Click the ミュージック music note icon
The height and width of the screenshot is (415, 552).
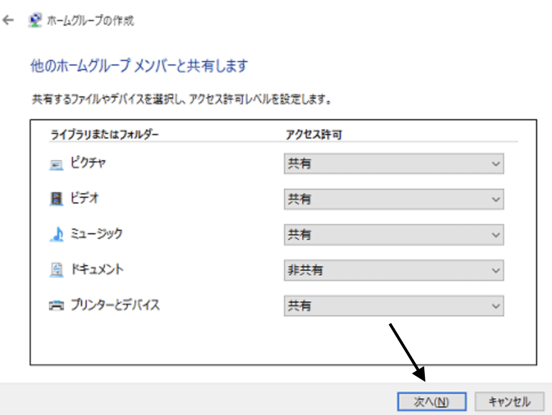[55, 235]
